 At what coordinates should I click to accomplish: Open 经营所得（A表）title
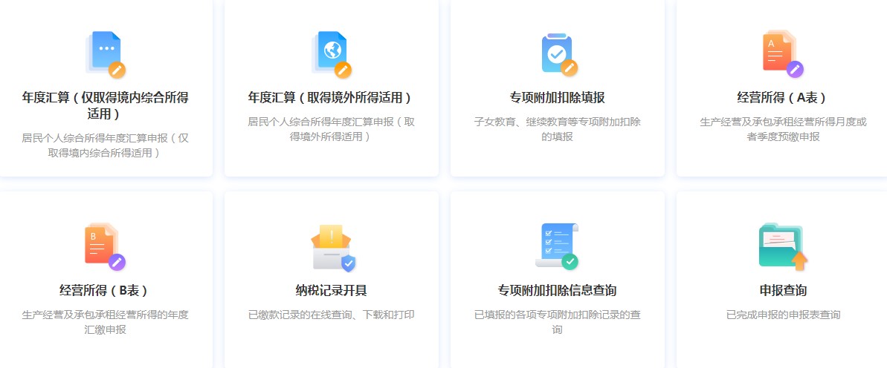click(x=783, y=98)
